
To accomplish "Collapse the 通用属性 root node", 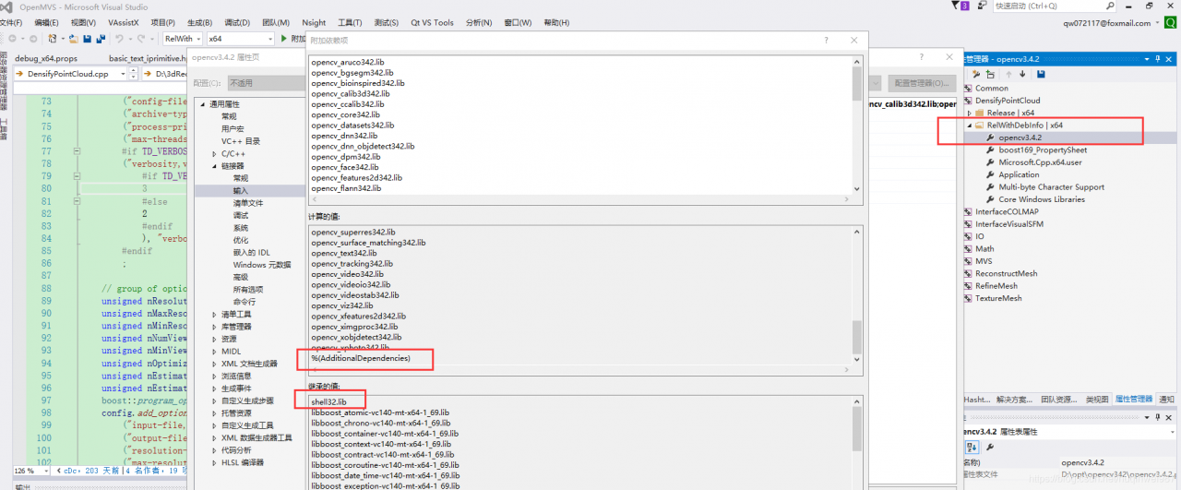I will point(202,104).
